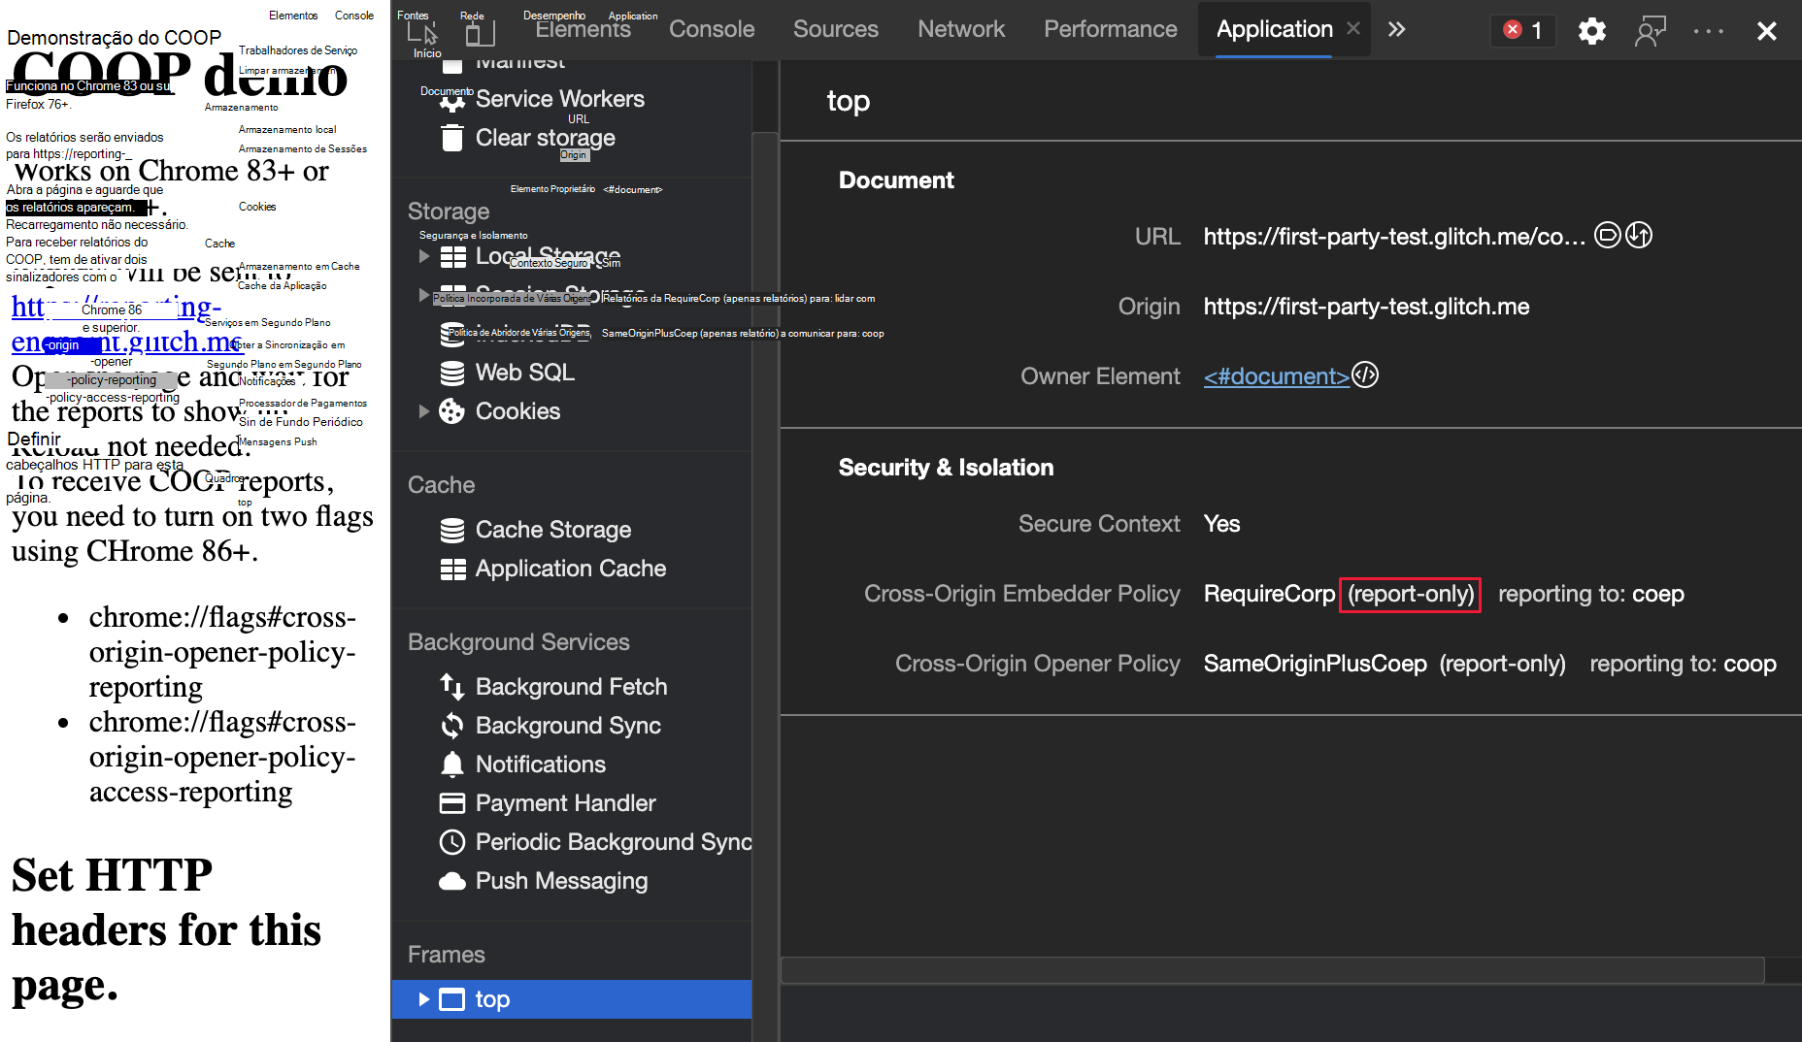Click the Clear storage trash icon

pos(452,138)
